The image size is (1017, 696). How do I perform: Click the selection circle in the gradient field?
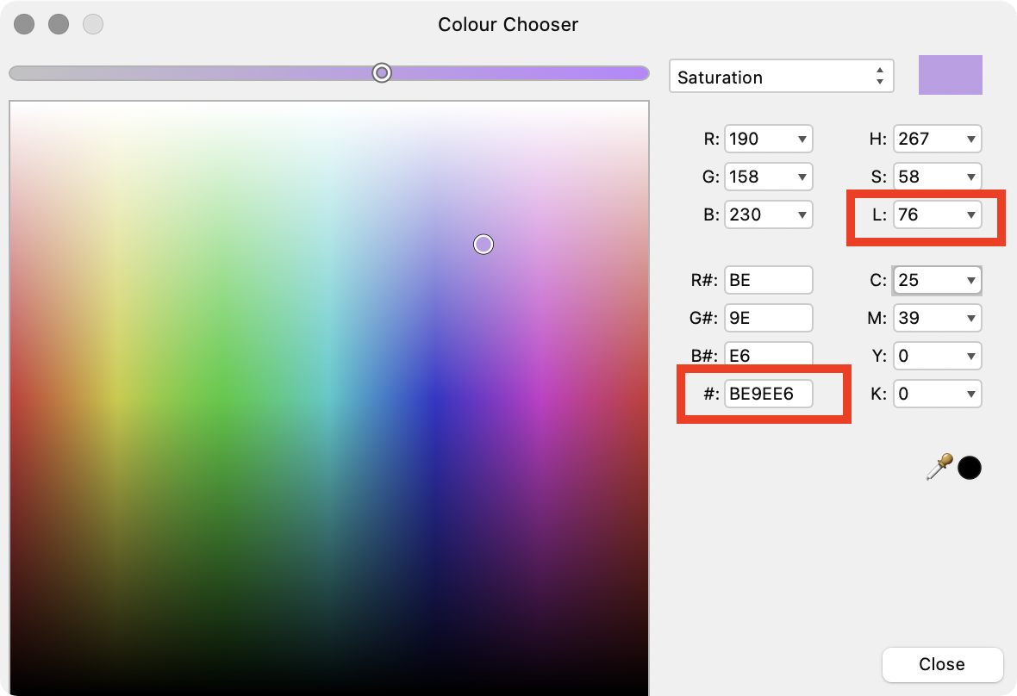484,245
